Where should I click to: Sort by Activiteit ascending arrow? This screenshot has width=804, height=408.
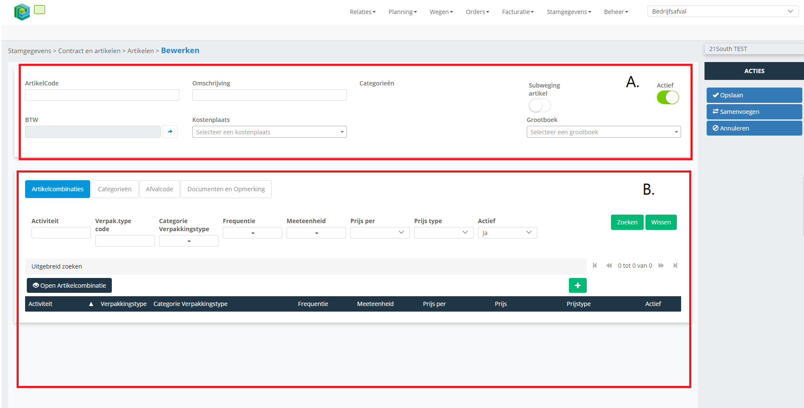click(91, 304)
